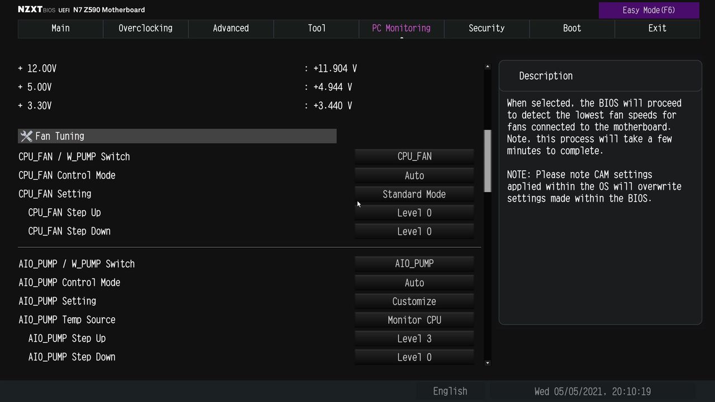The image size is (715, 402).
Task: Select the AIO_PUMP Step Down label
Action: coord(71,357)
